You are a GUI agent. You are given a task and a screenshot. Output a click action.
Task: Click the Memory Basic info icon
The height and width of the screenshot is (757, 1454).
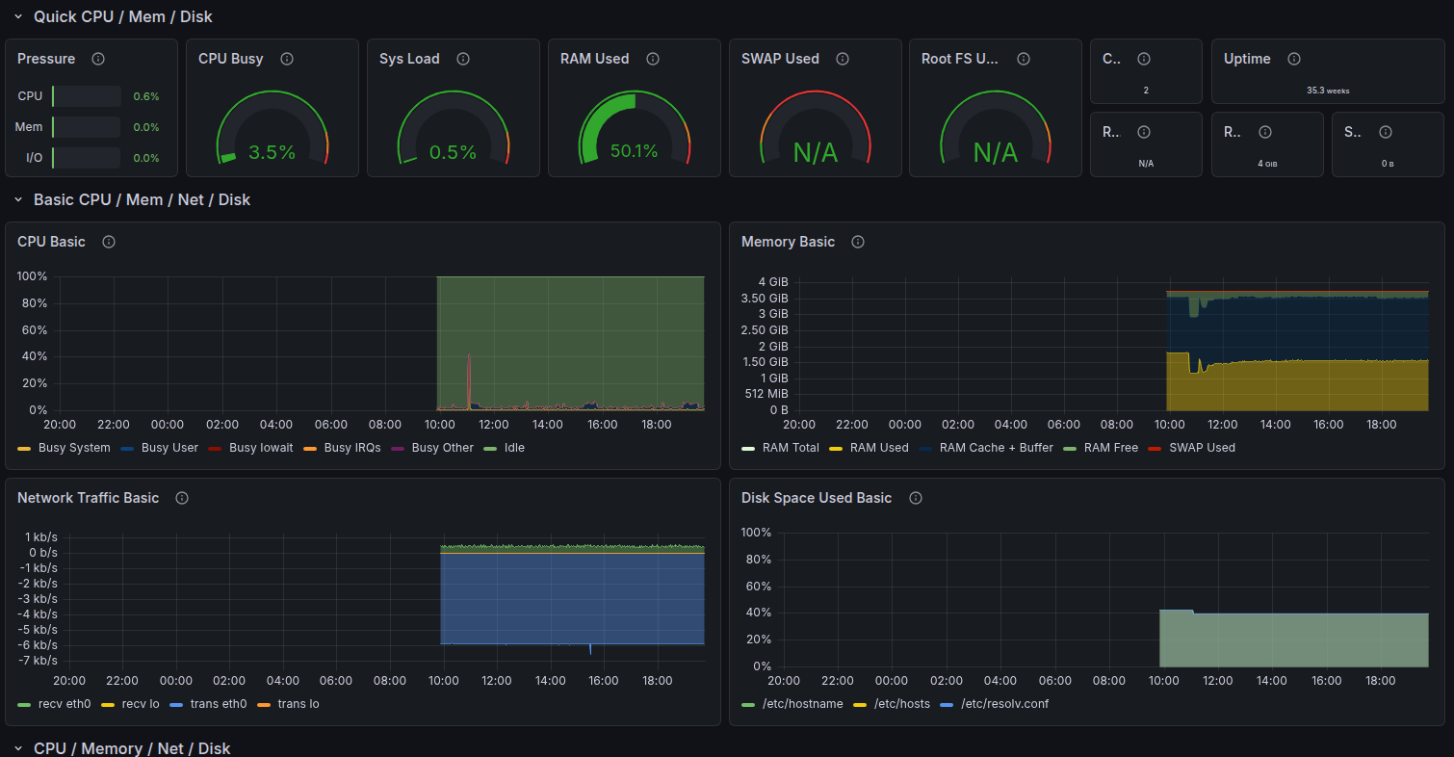click(857, 242)
